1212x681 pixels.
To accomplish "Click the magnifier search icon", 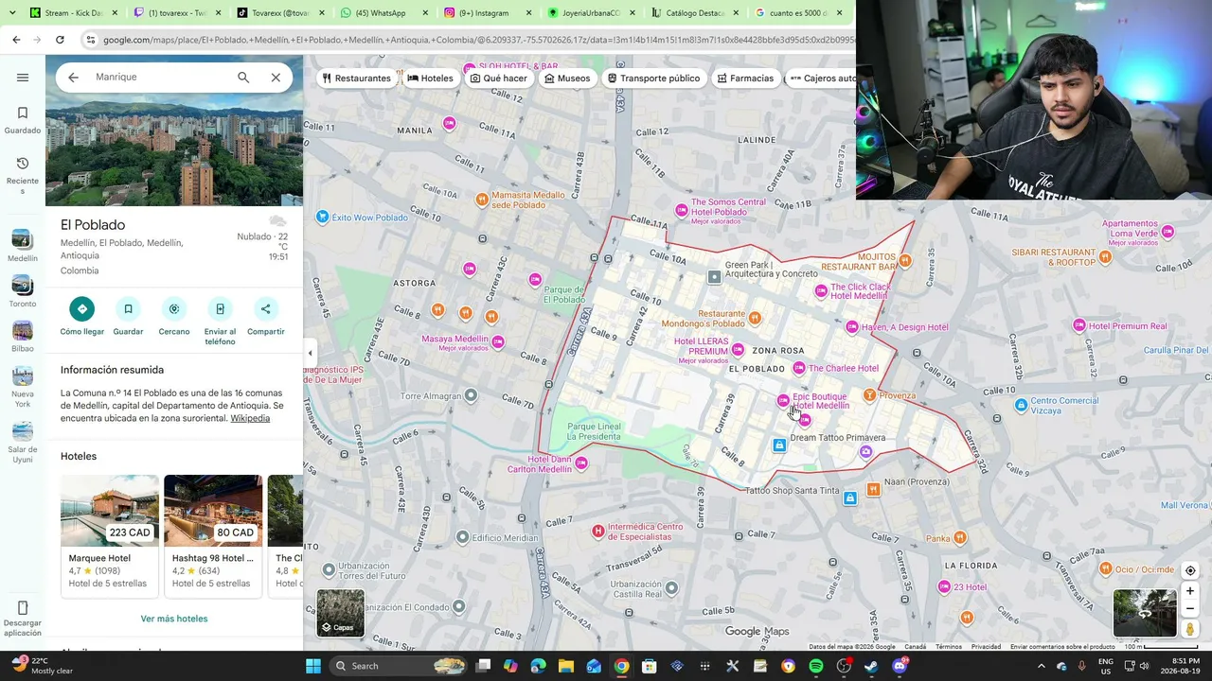I will pyautogui.click(x=243, y=78).
